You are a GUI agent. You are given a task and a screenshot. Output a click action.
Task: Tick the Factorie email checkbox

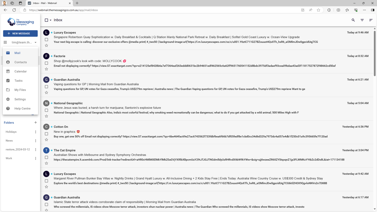tap(46, 63)
